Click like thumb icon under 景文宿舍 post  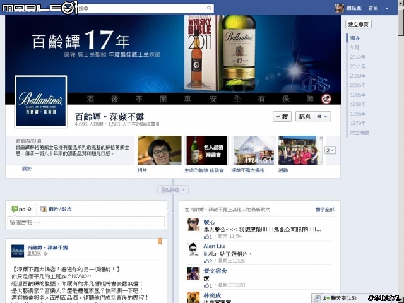(206, 285)
